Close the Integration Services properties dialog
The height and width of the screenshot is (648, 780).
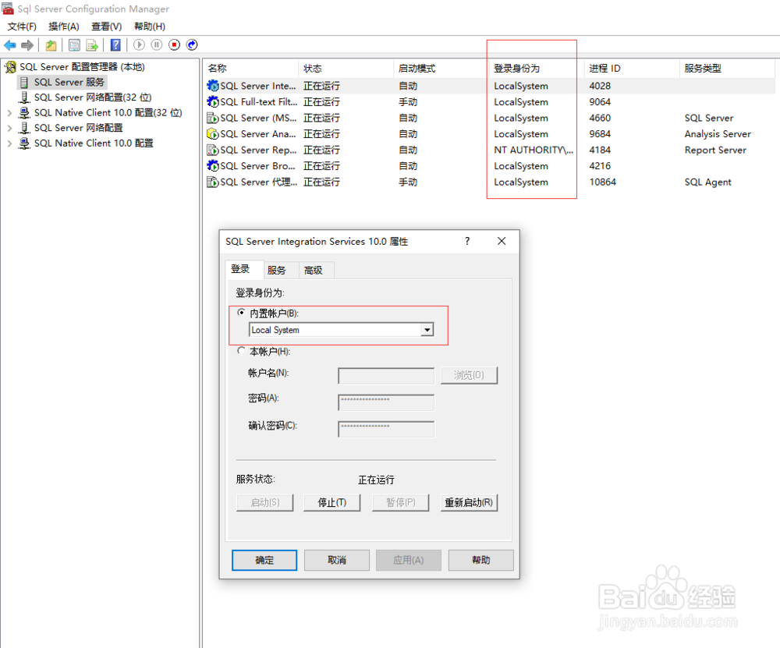click(x=502, y=241)
